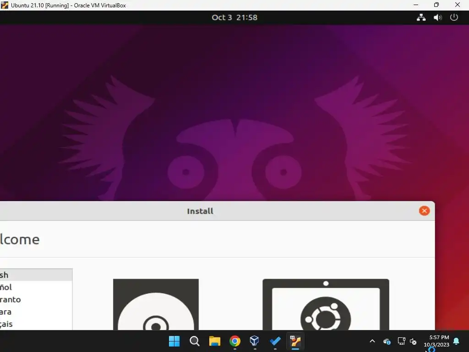
Task: Minimize the VirtualBox window
Action: pos(416,5)
